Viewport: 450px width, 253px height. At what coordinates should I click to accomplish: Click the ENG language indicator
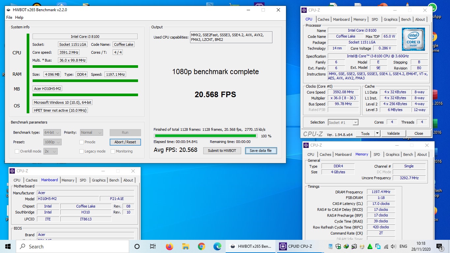click(403, 246)
